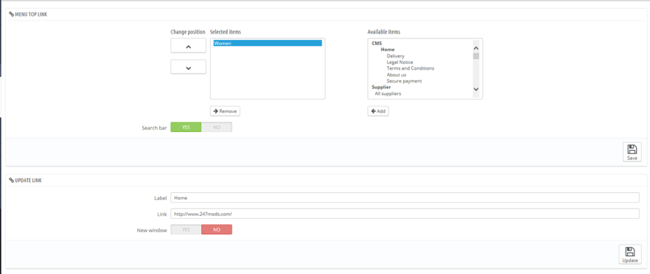
Task: Remove the selected menu item
Action: (x=225, y=111)
